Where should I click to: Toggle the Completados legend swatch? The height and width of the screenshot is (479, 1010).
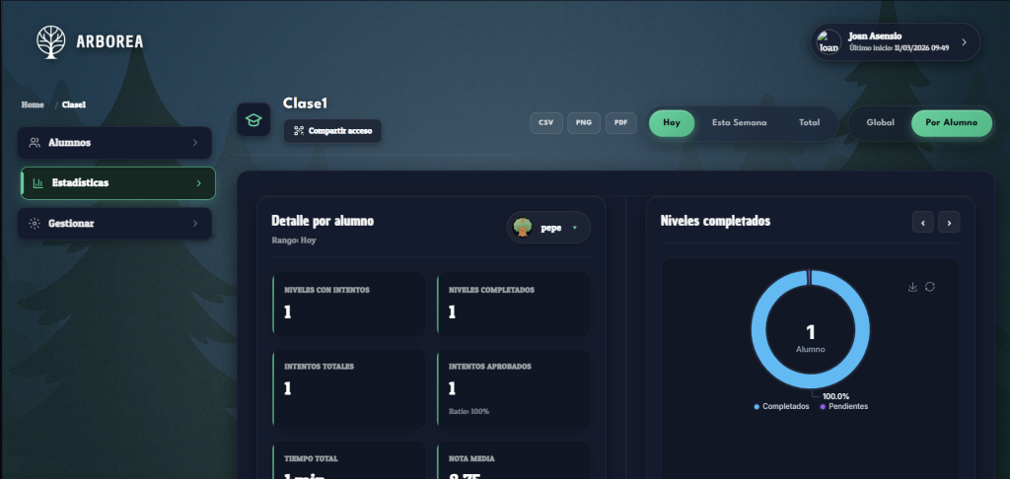click(x=757, y=407)
